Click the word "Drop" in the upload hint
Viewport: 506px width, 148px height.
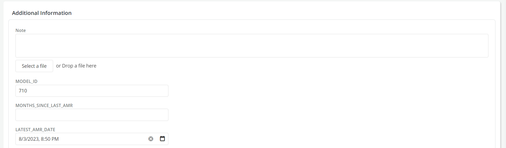[67, 66]
